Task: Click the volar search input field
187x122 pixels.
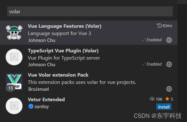Action: pyautogui.click(x=90, y=11)
